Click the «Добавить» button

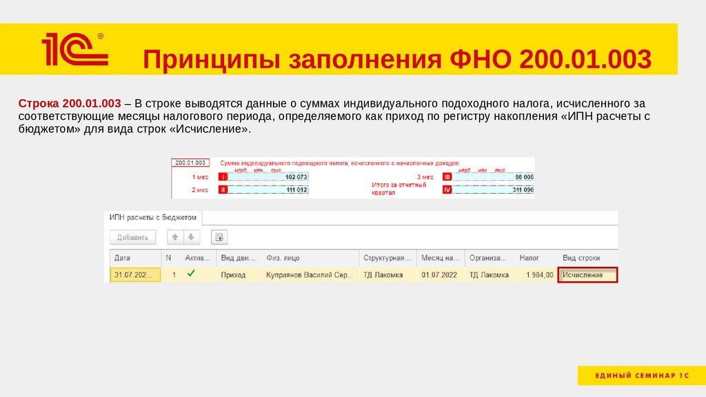[x=133, y=237]
